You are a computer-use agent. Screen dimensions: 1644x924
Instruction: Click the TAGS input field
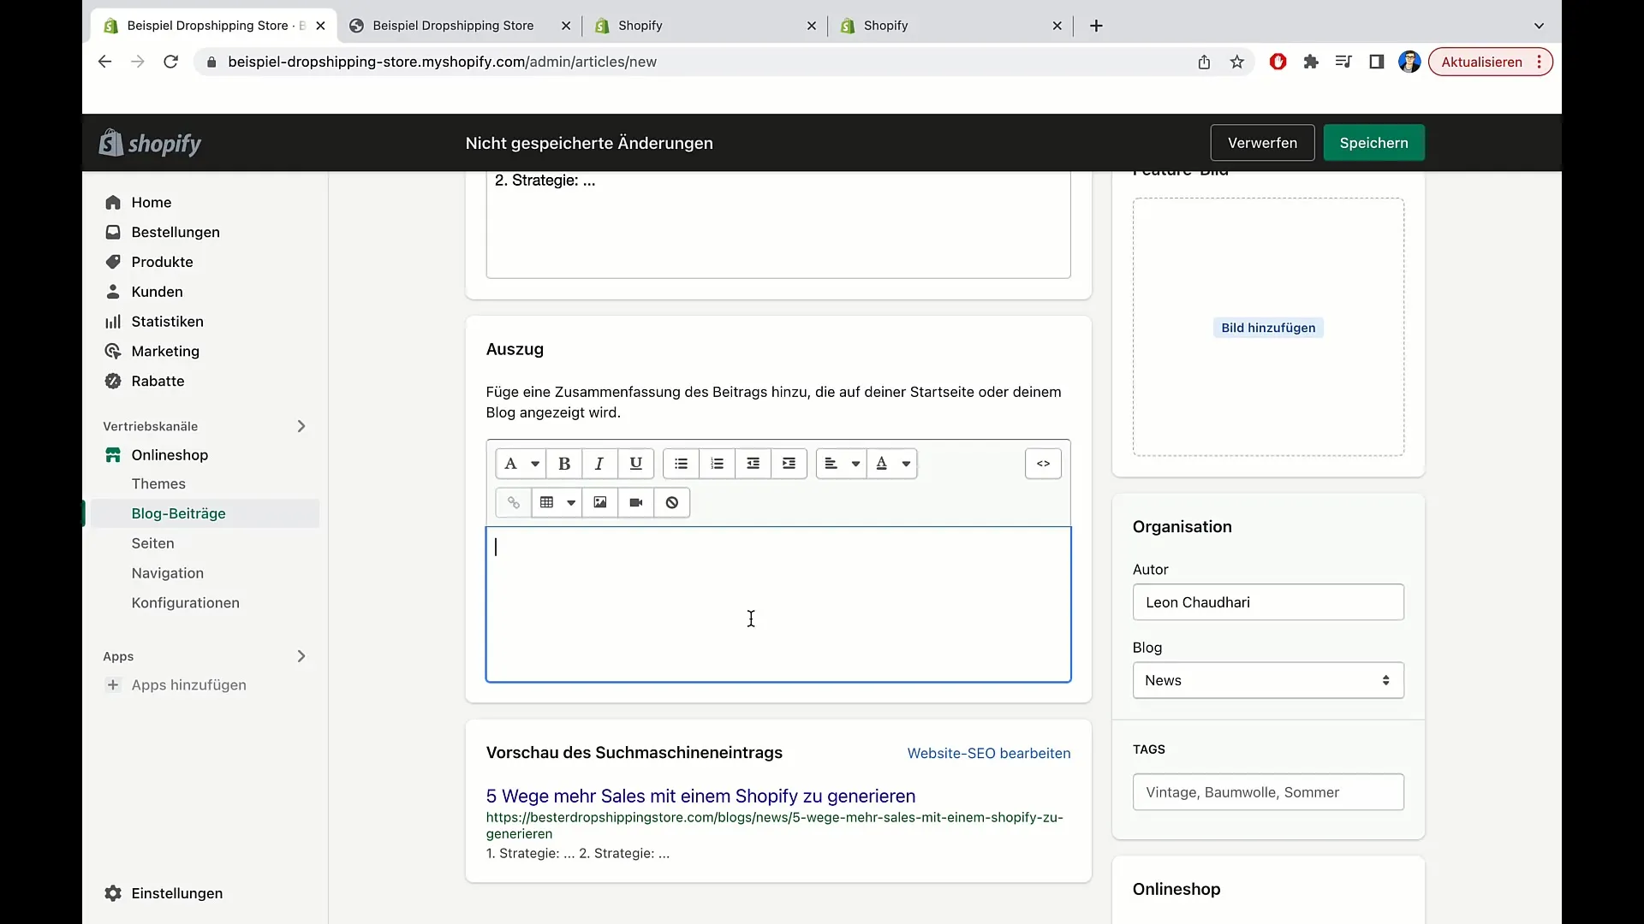pyautogui.click(x=1268, y=791)
